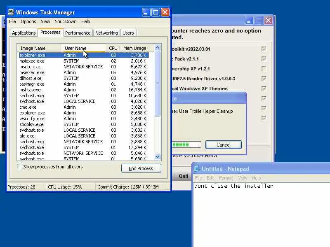
Task: Click the Task Manager title bar icon
Action: point(11,12)
